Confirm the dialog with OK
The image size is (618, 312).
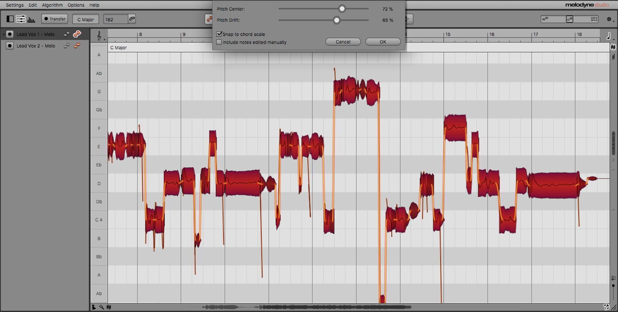click(x=383, y=41)
